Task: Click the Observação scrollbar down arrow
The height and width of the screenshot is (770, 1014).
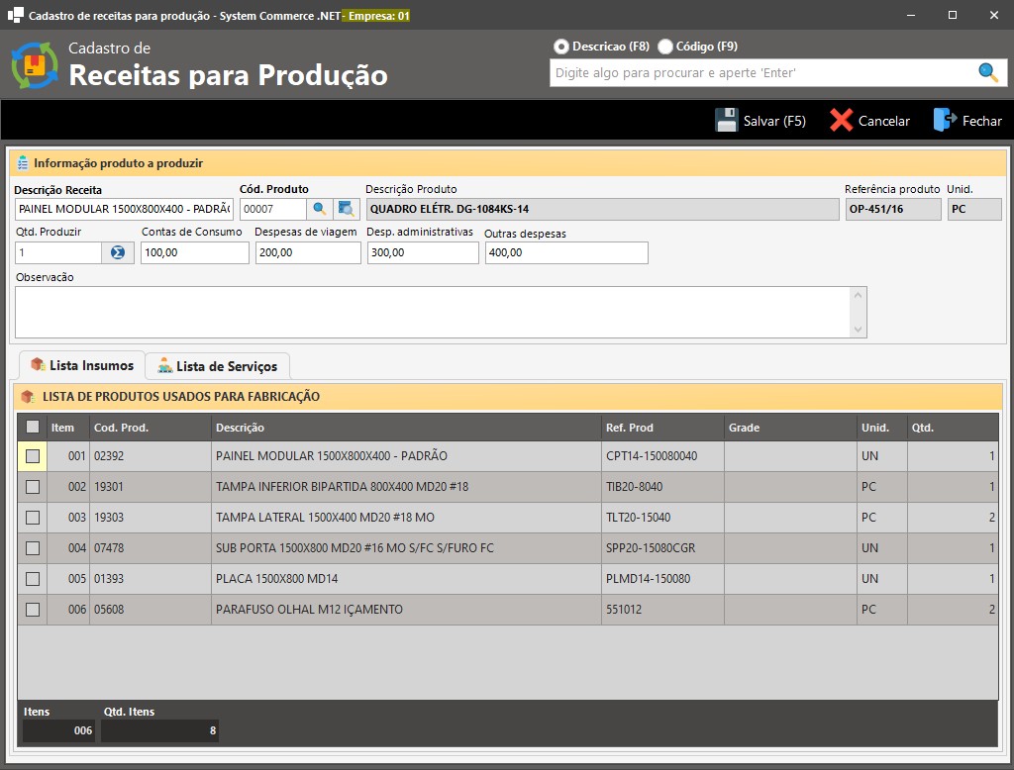Action: (x=859, y=328)
